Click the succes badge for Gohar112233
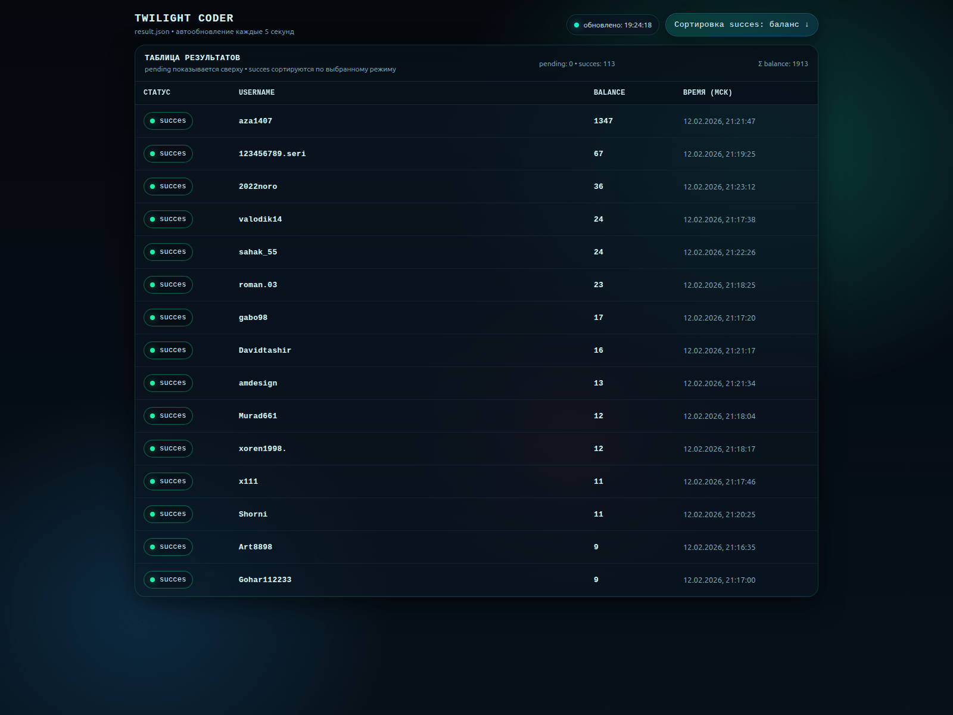This screenshot has height=715, width=953. tap(168, 580)
